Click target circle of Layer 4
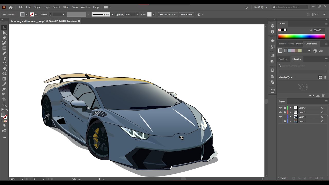Image resolution: width=329 pixels, height=185 pixels. click(322, 117)
